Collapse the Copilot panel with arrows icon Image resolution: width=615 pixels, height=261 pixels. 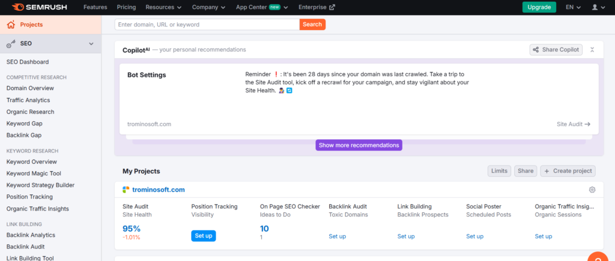(592, 50)
